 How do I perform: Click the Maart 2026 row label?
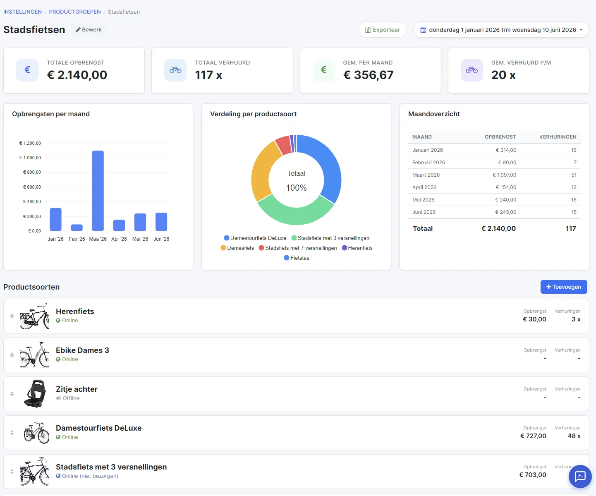click(x=426, y=175)
